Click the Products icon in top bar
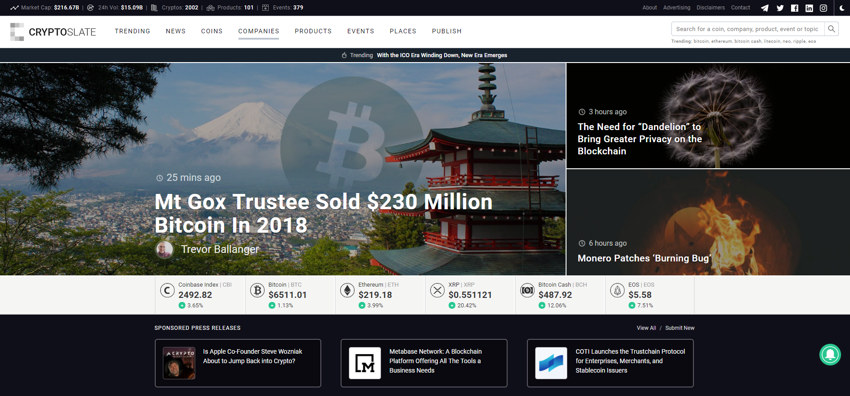Image resolution: width=850 pixels, height=396 pixels. pos(210,8)
